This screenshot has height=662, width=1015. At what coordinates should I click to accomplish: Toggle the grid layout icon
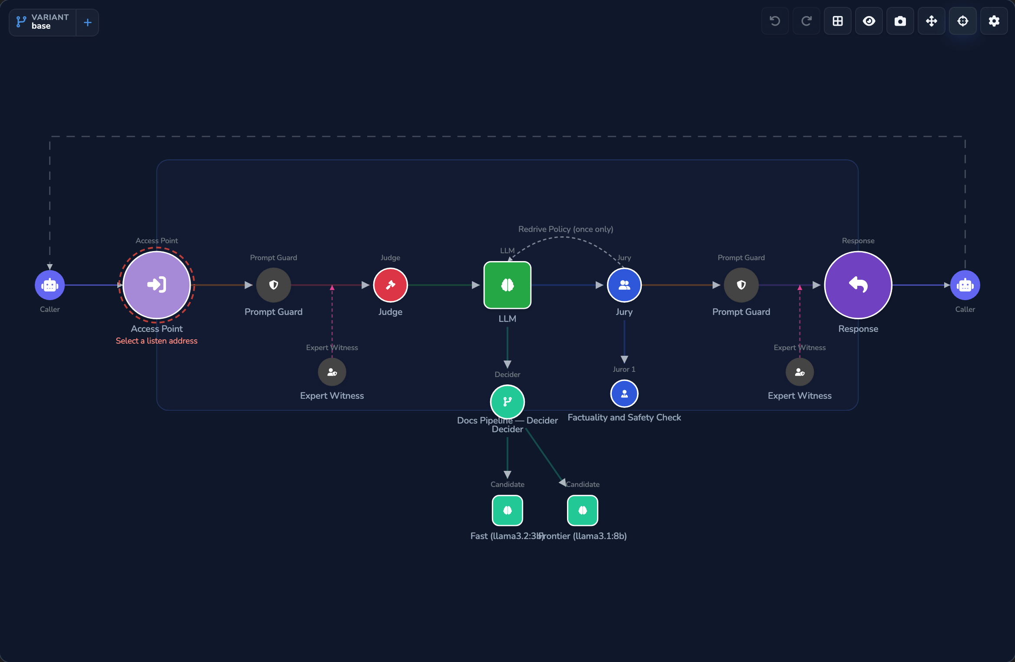pyautogui.click(x=837, y=21)
